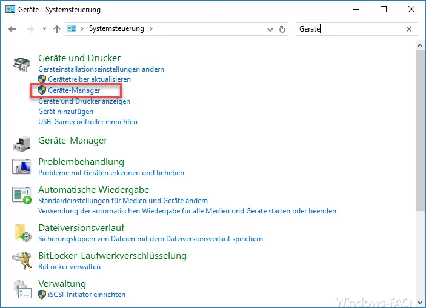The width and height of the screenshot is (426, 308).
Task: Open Verwaltung heading
Action: pyautogui.click(x=62, y=284)
